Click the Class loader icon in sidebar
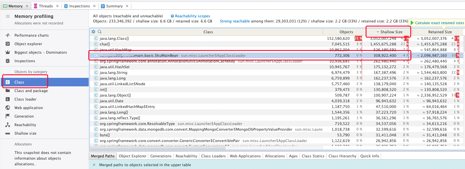The width and height of the screenshot is (465, 169). coord(8,99)
